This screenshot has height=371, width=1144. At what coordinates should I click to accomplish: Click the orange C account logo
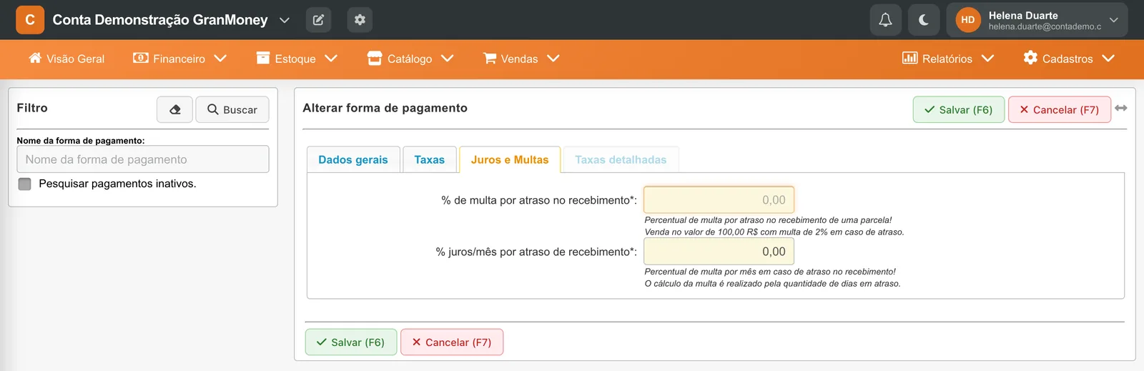(30, 20)
